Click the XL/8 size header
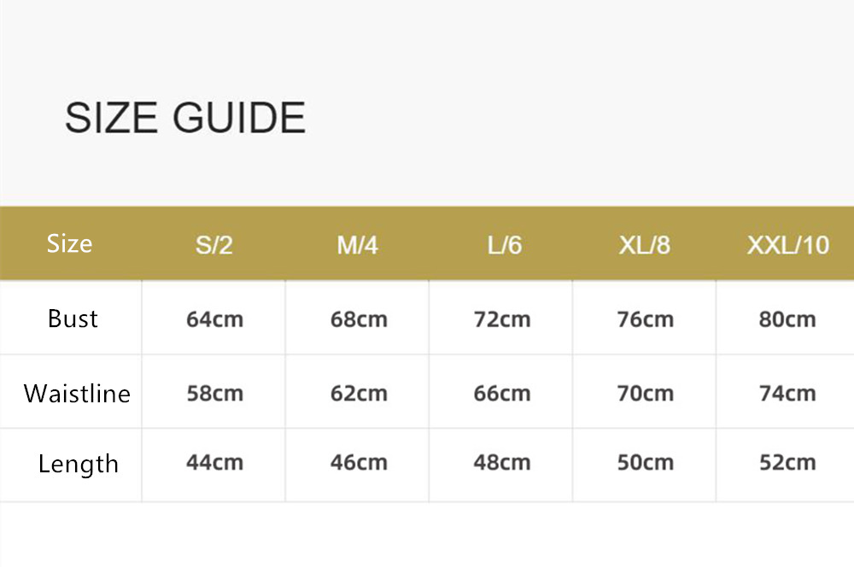This screenshot has width=854, height=567. tap(645, 246)
